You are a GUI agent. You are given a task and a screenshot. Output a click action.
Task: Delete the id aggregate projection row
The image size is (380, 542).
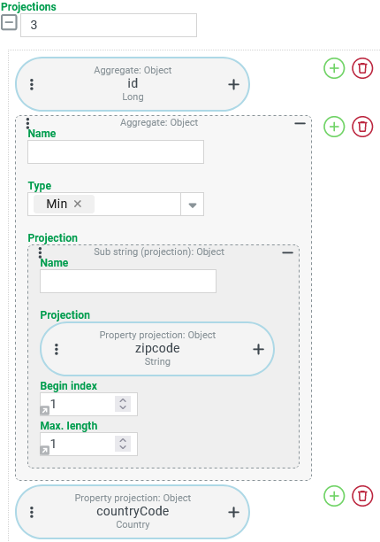pyautogui.click(x=362, y=68)
